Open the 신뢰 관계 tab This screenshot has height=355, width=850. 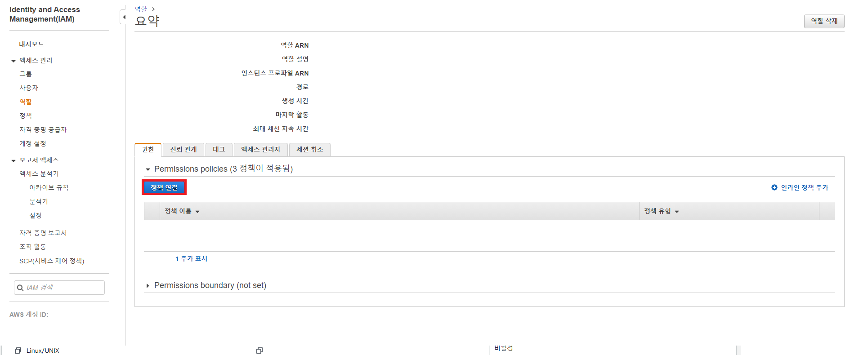(x=183, y=150)
